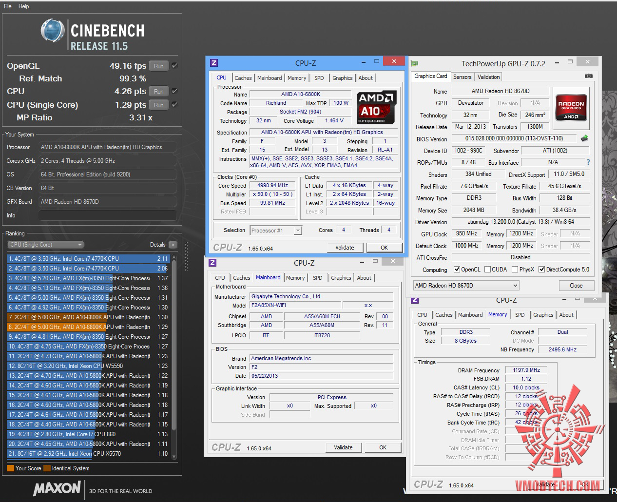617x502 pixels.
Task: Click the Identical System legend swatch
Action: (x=47, y=468)
